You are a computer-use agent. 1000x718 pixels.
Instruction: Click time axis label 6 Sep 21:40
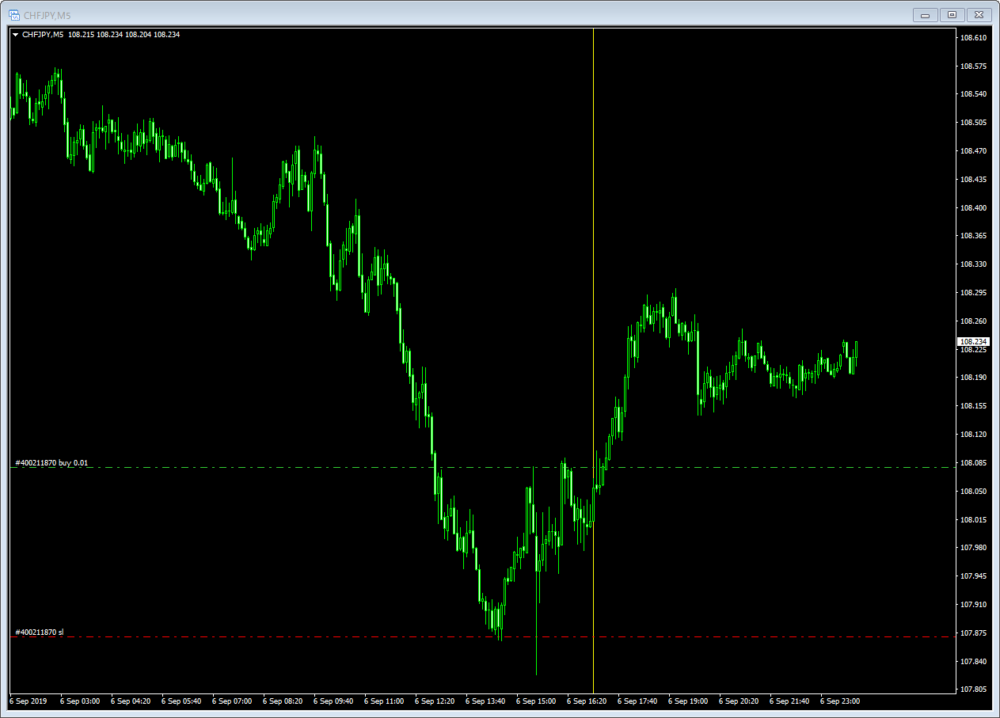pyautogui.click(x=789, y=701)
